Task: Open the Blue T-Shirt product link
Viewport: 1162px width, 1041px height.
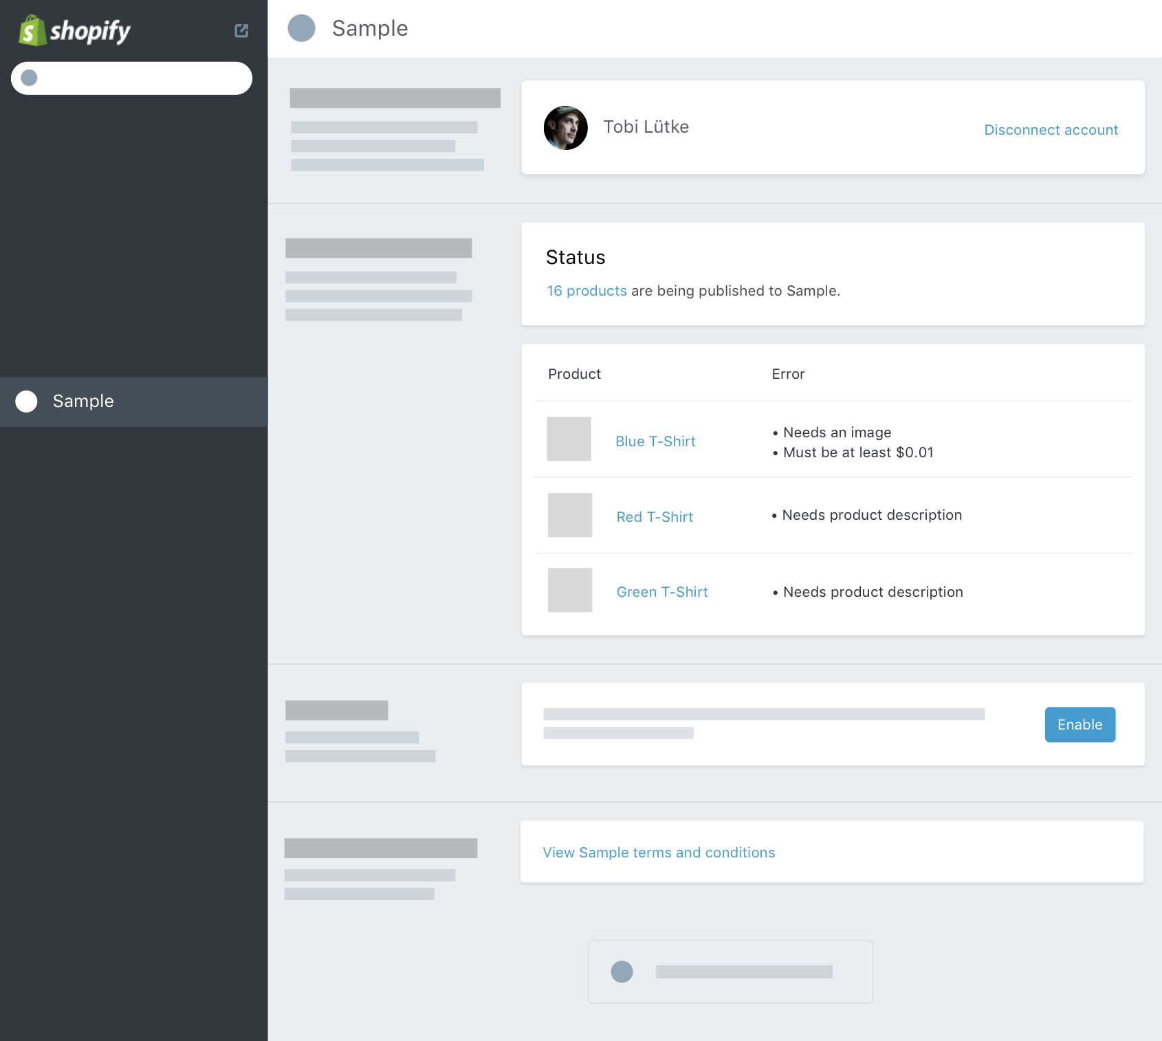Action: [655, 441]
